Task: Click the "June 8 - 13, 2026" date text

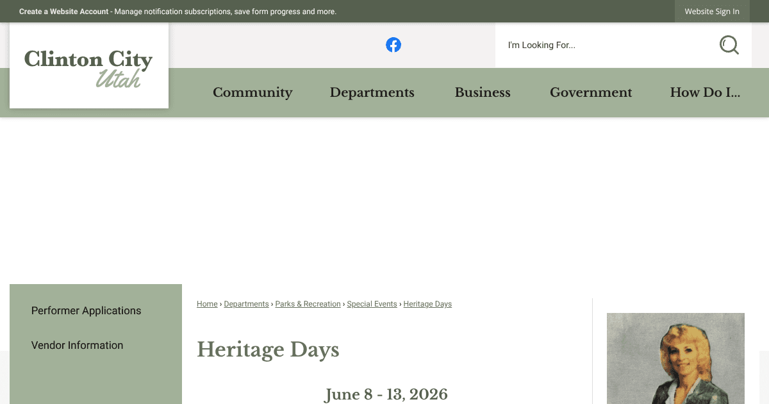Action: [386, 394]
